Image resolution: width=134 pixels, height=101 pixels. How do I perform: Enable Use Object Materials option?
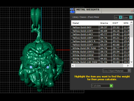pos(117,71)
